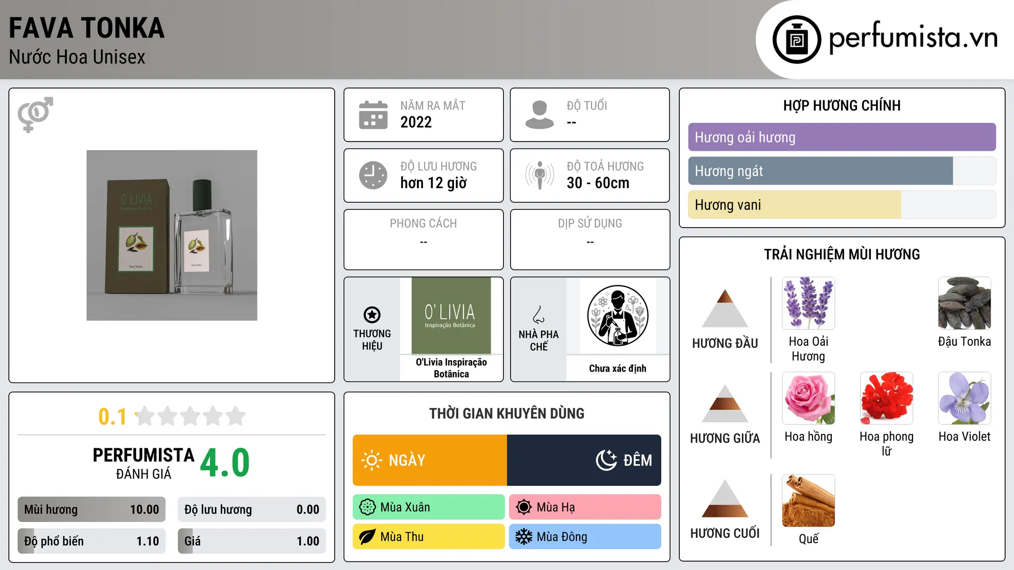Click the calendar icon beside Năm ra mắt

click(373, 115)
